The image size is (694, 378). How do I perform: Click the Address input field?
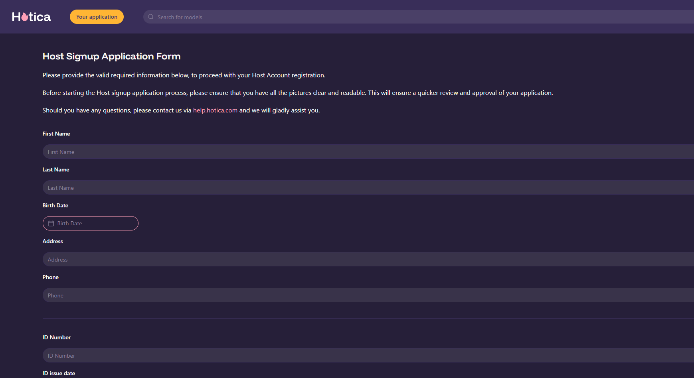coord(359,260)
